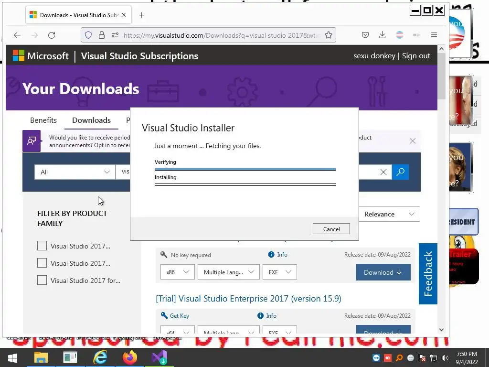Open a new browser tab with the plus
Screen dimensions: 489x367
point(141,15)
